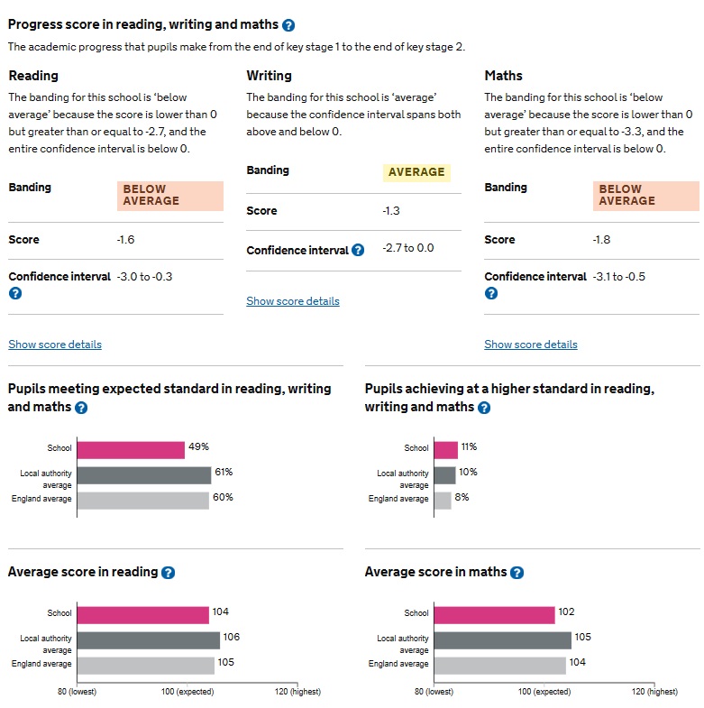Click the School maths score 102 bar
This screenshot has width=704, height=708.
click(x=494, y=614)
